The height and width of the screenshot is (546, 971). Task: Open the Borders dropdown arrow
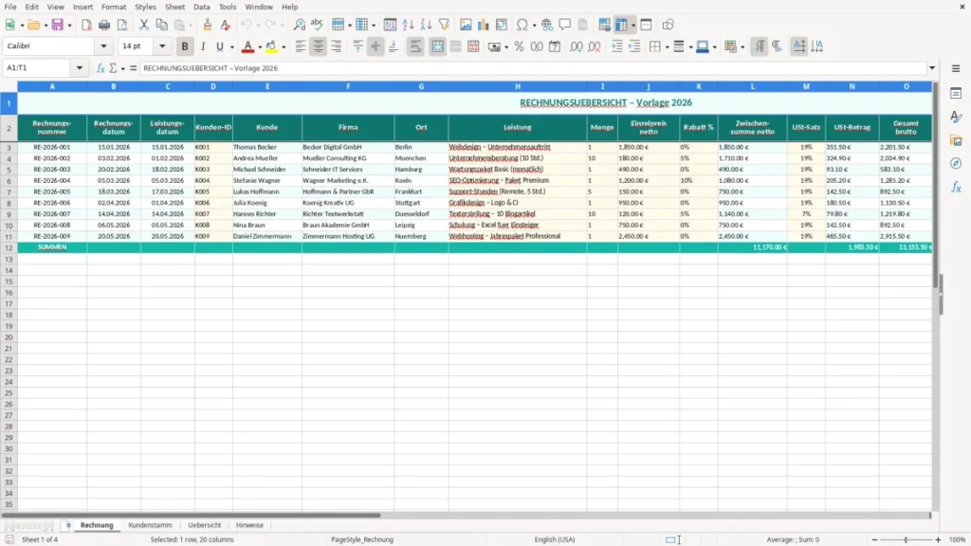tap(667, 47)
